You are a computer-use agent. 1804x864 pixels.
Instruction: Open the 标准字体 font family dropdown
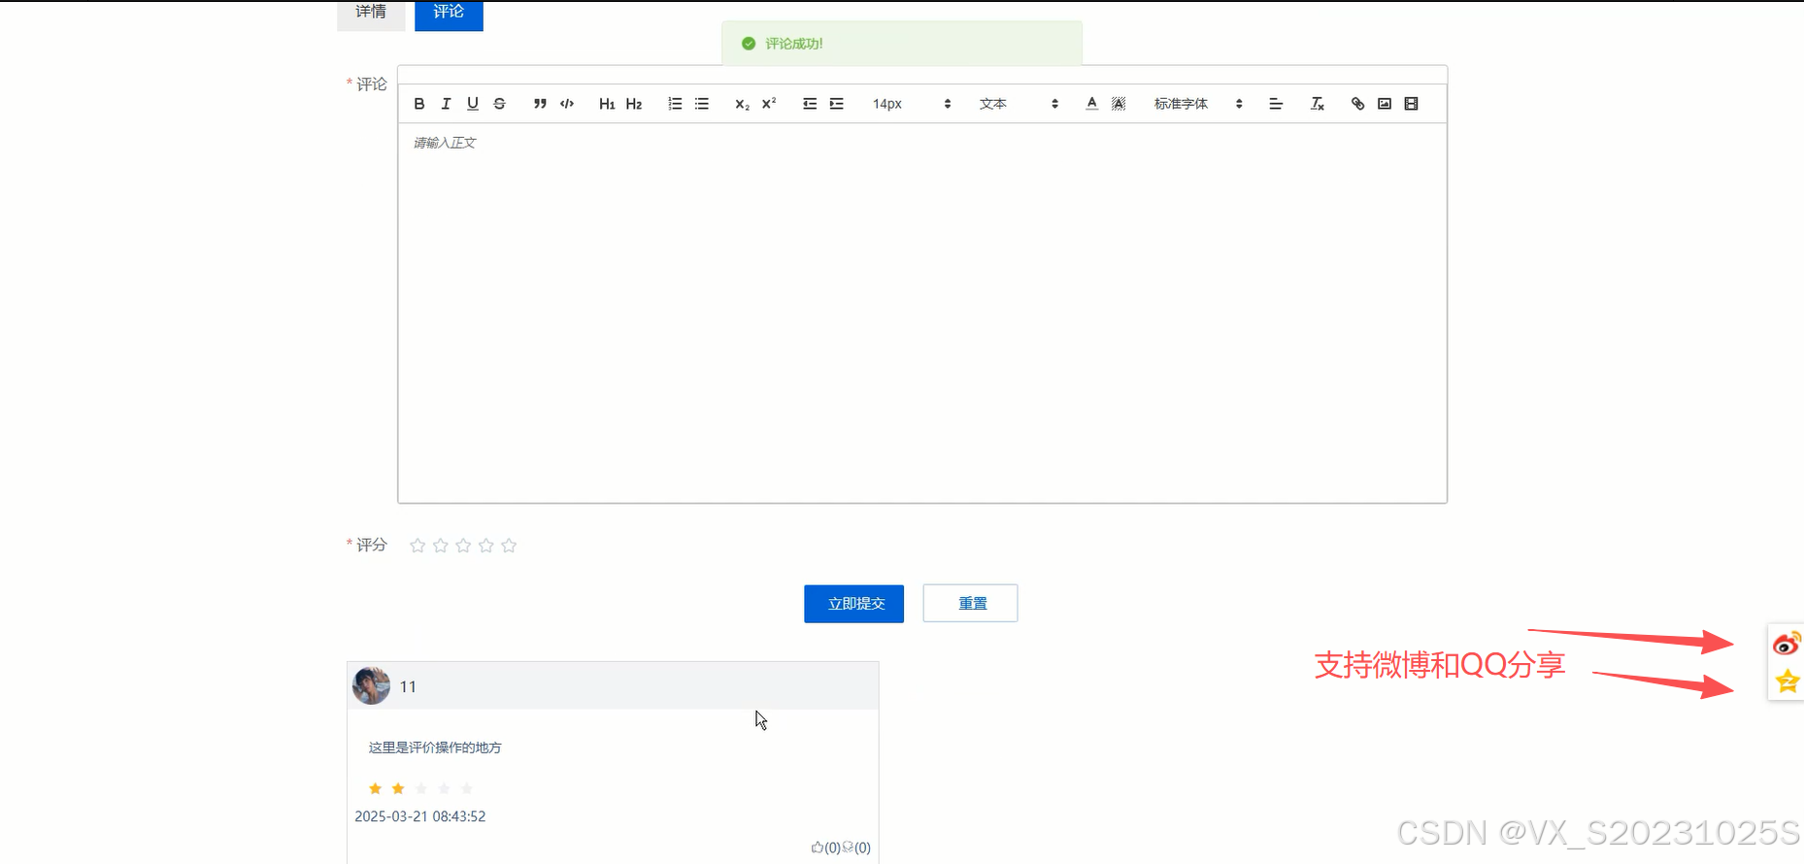click(1198, 104)
